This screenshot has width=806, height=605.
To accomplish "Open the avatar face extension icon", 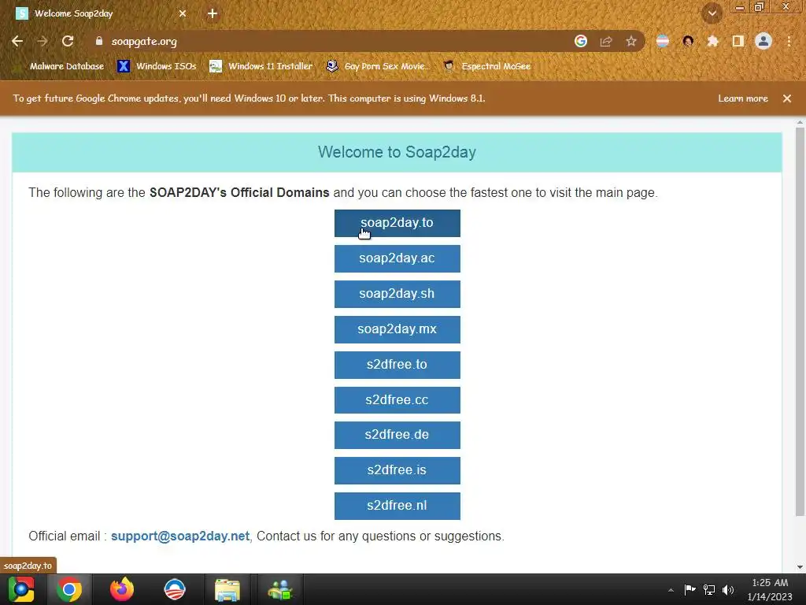I will (x=688, y=41).
